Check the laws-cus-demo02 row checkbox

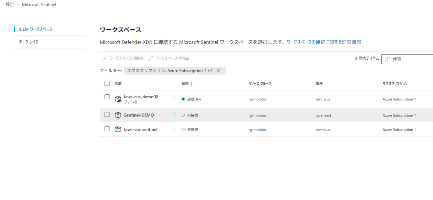pyautogui.click(x=107, y=97)
